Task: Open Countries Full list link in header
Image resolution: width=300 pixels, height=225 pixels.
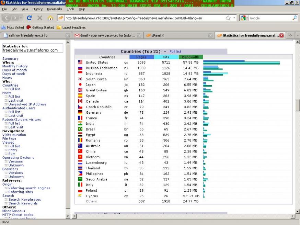Action: [175, 52]
